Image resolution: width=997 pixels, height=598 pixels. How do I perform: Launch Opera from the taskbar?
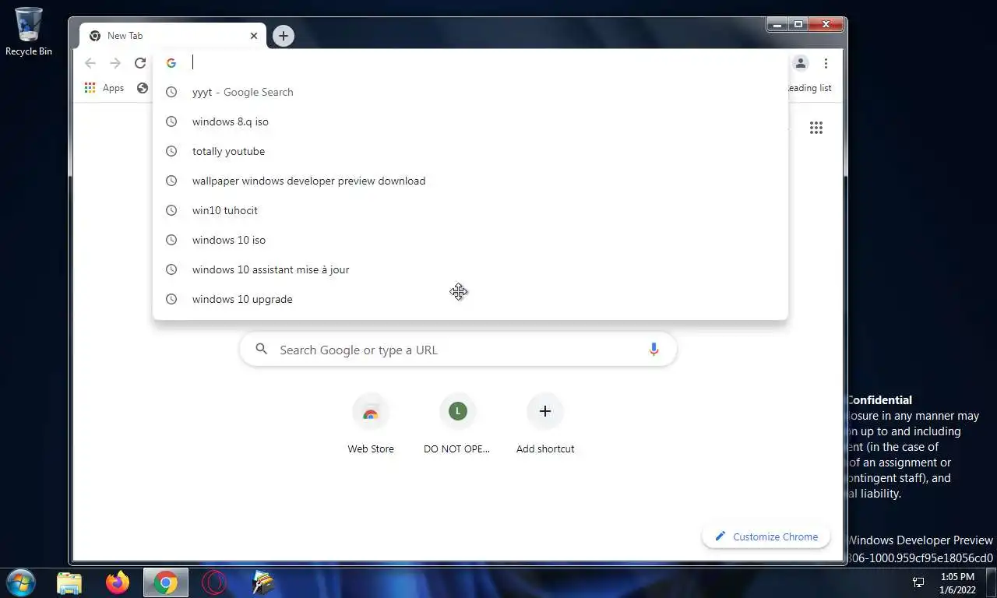[x=214, y=582]
